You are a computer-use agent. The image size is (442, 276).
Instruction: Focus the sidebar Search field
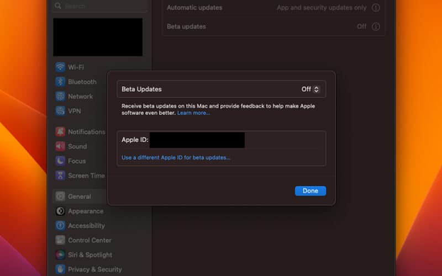pos(99,6)
